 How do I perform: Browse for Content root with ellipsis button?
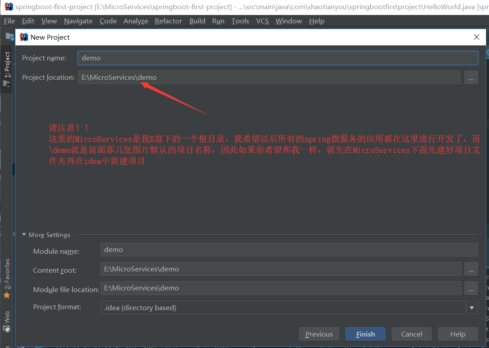click(x=471, y=269)
